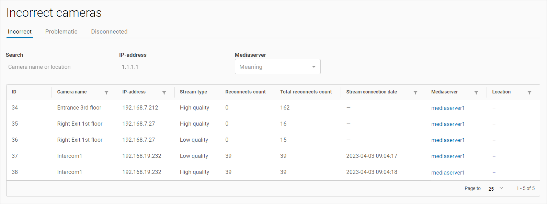Click the Location column filter icon
This screenshot has height=204, width=547.
529,93
